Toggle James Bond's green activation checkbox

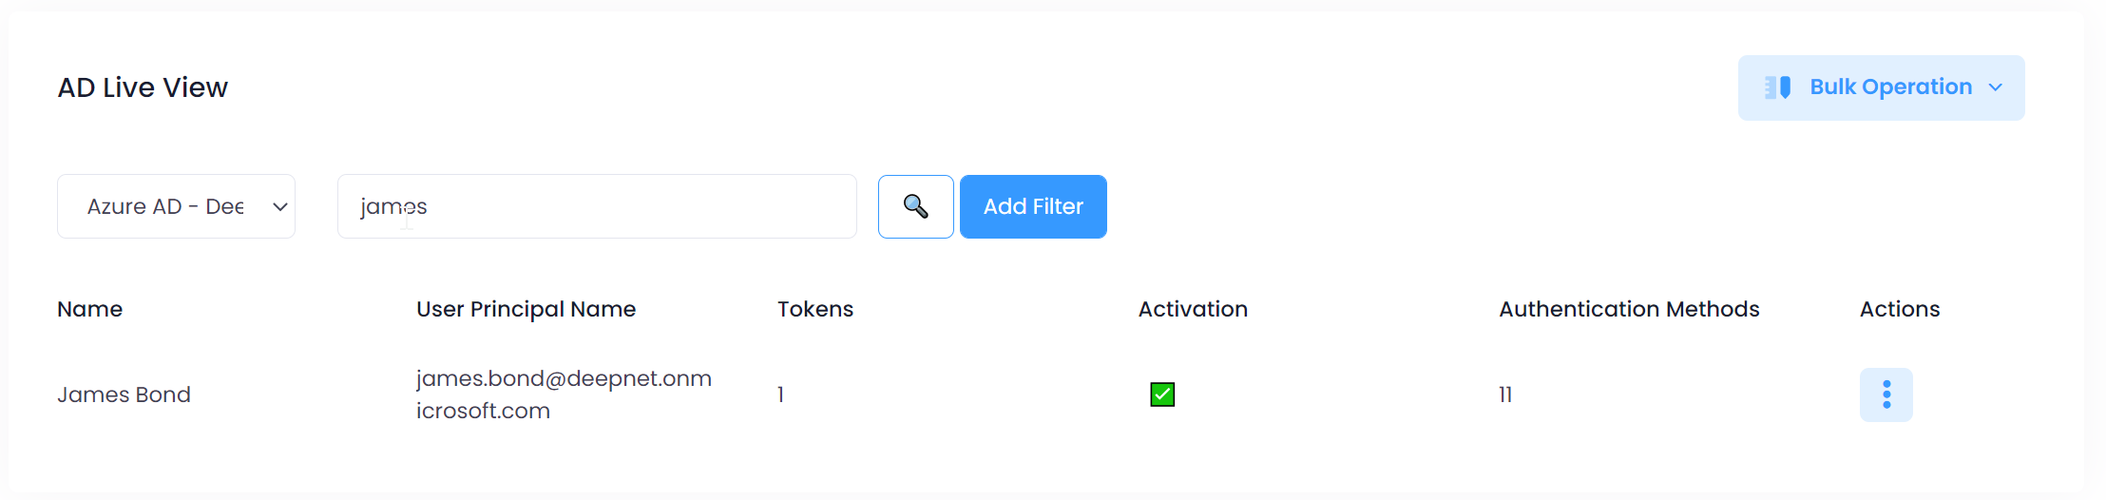1162,394
